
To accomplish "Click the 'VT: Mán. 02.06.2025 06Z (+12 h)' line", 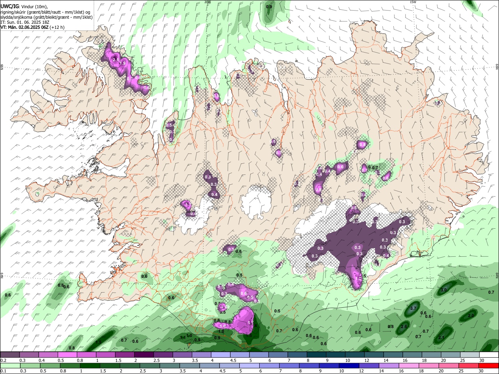I will (x=32, y=27).
